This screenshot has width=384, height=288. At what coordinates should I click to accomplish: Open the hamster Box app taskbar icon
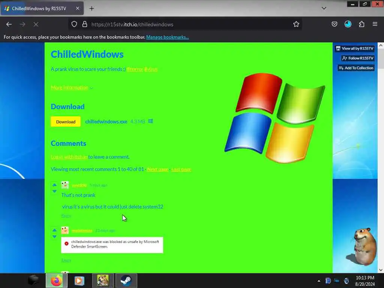click(x=103, y=280)
